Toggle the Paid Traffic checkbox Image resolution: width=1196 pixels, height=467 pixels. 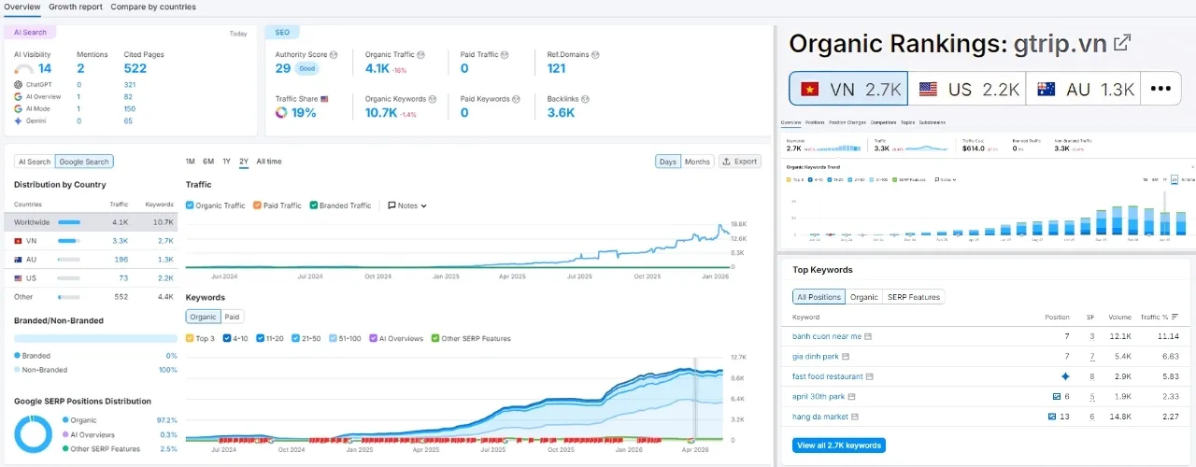(x=257, y=205)
